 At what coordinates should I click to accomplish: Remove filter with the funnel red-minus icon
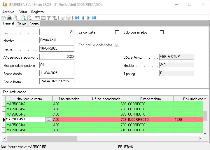coord(55,18)
